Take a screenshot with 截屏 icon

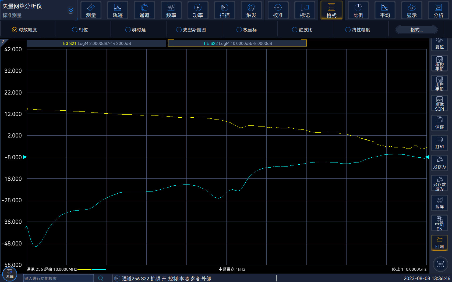pos(439,203)
